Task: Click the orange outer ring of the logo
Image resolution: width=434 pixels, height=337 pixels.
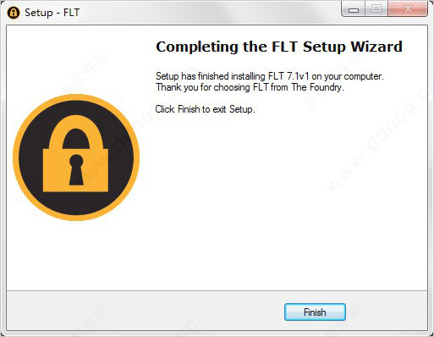Action: pos(76,97)
